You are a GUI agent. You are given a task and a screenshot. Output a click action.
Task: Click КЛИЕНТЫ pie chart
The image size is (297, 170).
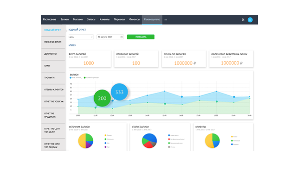click(213, 141)
